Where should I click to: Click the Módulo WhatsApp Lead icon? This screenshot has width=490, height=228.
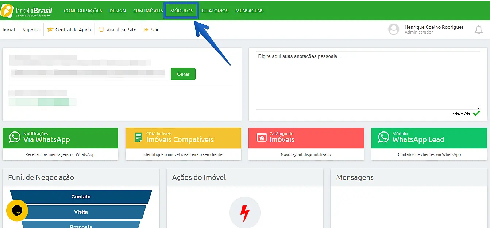pos(383,138)
